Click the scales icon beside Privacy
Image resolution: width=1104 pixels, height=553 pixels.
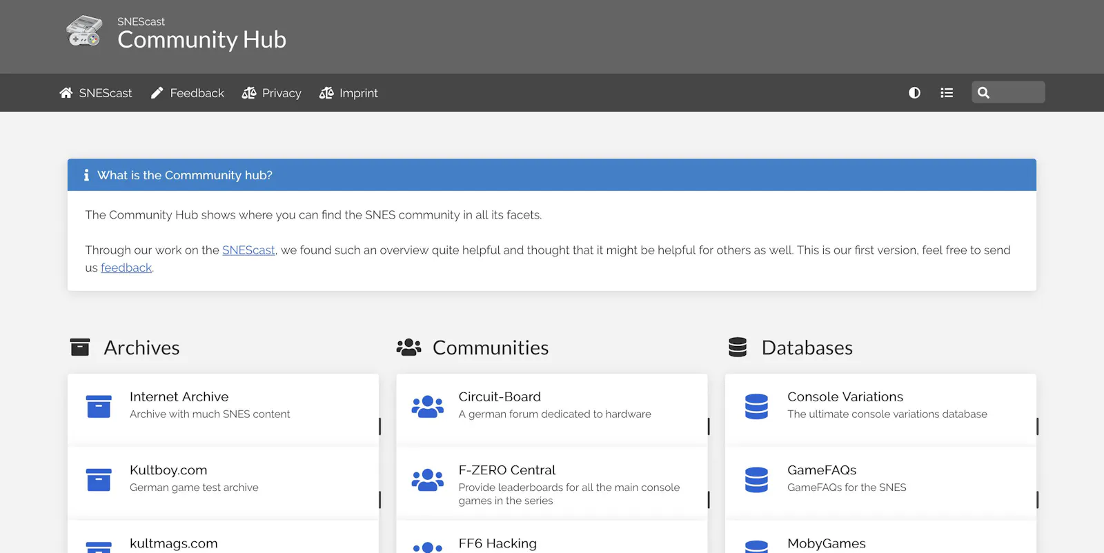[249, 92]
